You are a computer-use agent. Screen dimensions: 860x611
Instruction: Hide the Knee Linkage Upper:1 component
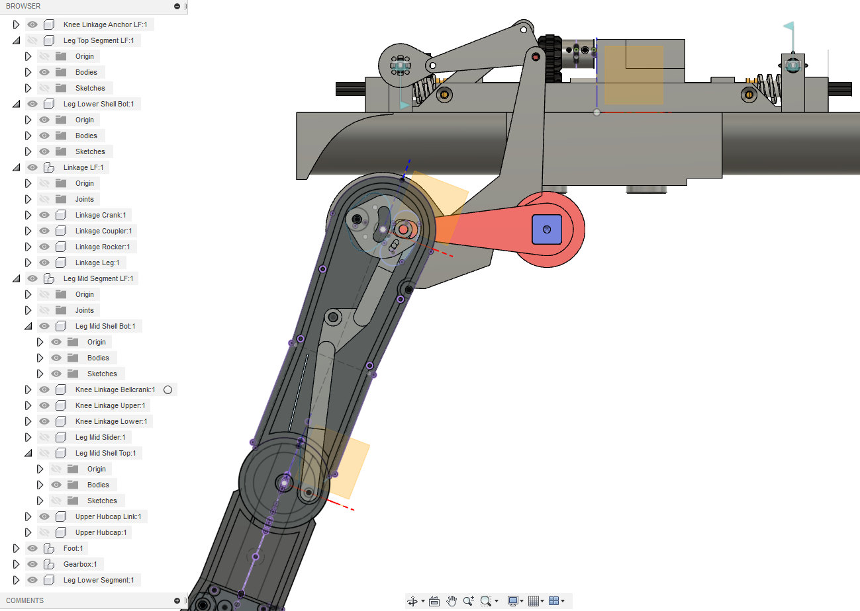44,405
